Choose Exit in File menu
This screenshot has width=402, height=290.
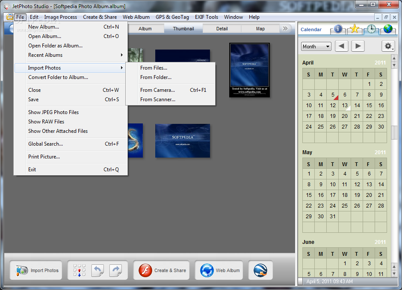[71, 170]
